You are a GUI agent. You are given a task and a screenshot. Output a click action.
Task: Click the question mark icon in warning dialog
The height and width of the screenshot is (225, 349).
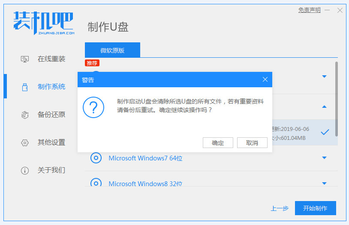[93, 107]
